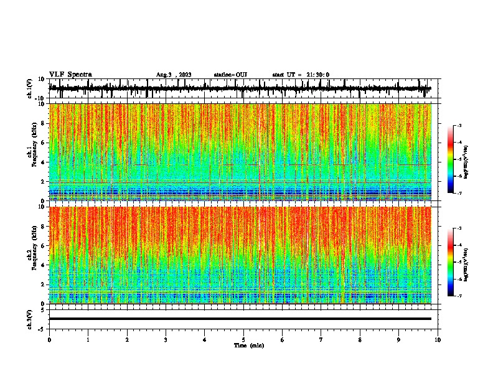Click the ch.3 '-5' tick label

[x=42, y=329]
